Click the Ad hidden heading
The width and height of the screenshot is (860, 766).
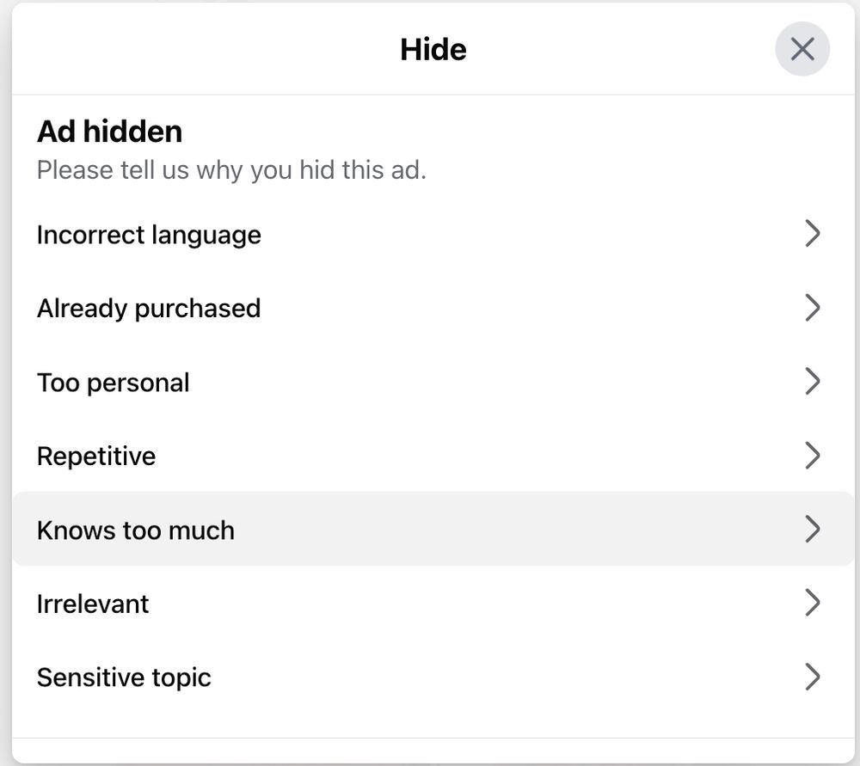(109, 131)
